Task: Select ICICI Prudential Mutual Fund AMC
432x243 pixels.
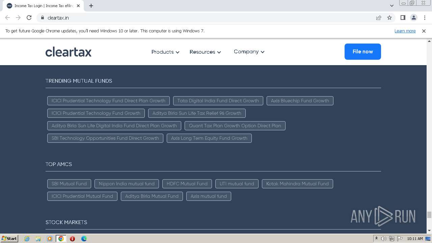Action: [x=82, y=196]
